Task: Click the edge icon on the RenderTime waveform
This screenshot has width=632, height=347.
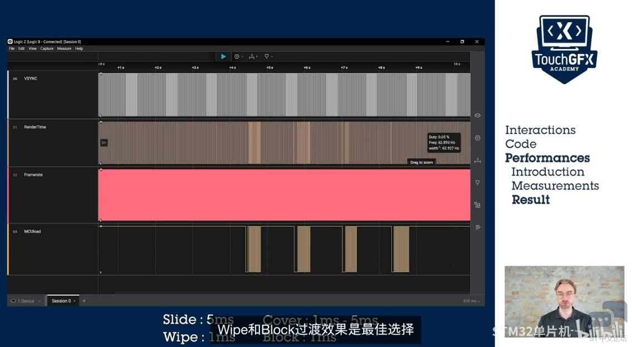Action: click(104, 143)
